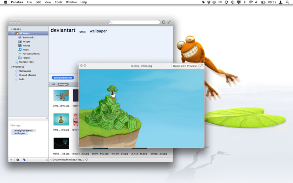Toggle the pixelgirlpresents tag filter above the thumbnails
The height and width of the screenshot is (183, 293).
pyautogui.click(x=63, y=78)
